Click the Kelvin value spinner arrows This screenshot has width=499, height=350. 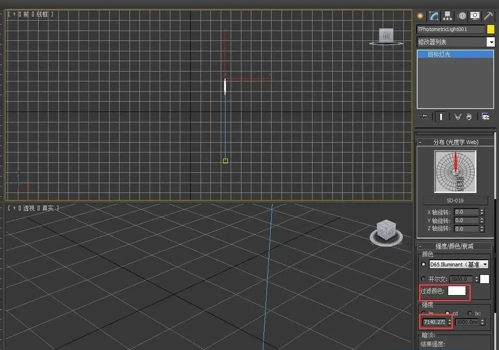(x=477, y=279)
